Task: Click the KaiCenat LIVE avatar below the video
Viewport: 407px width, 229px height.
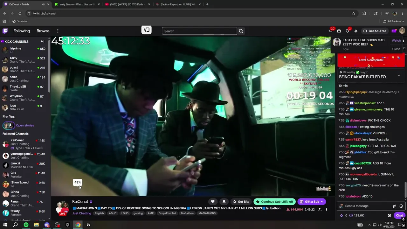Action: [x=62, y=208]
